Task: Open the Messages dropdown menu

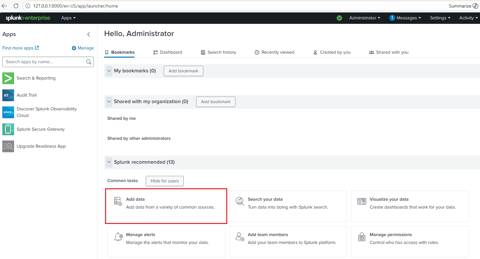Action: click(405, 18)
